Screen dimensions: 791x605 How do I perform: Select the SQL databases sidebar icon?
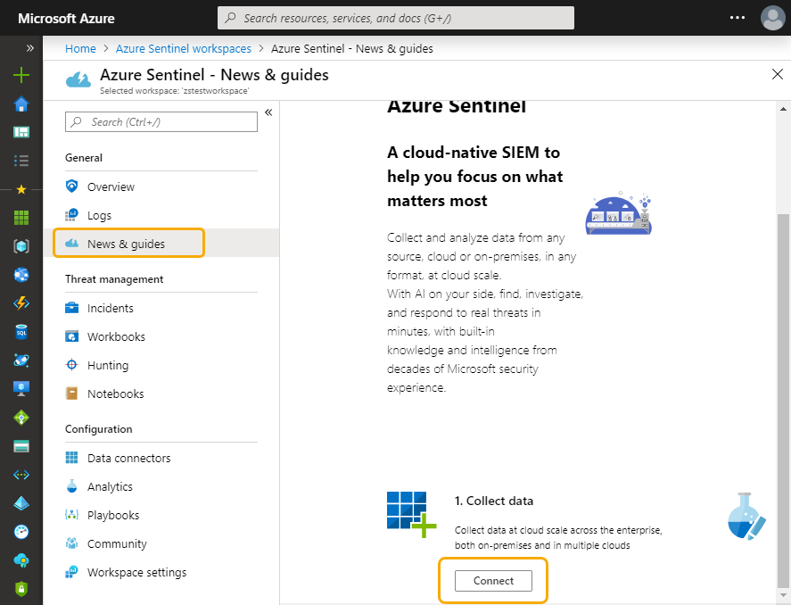tap(20, 332)
